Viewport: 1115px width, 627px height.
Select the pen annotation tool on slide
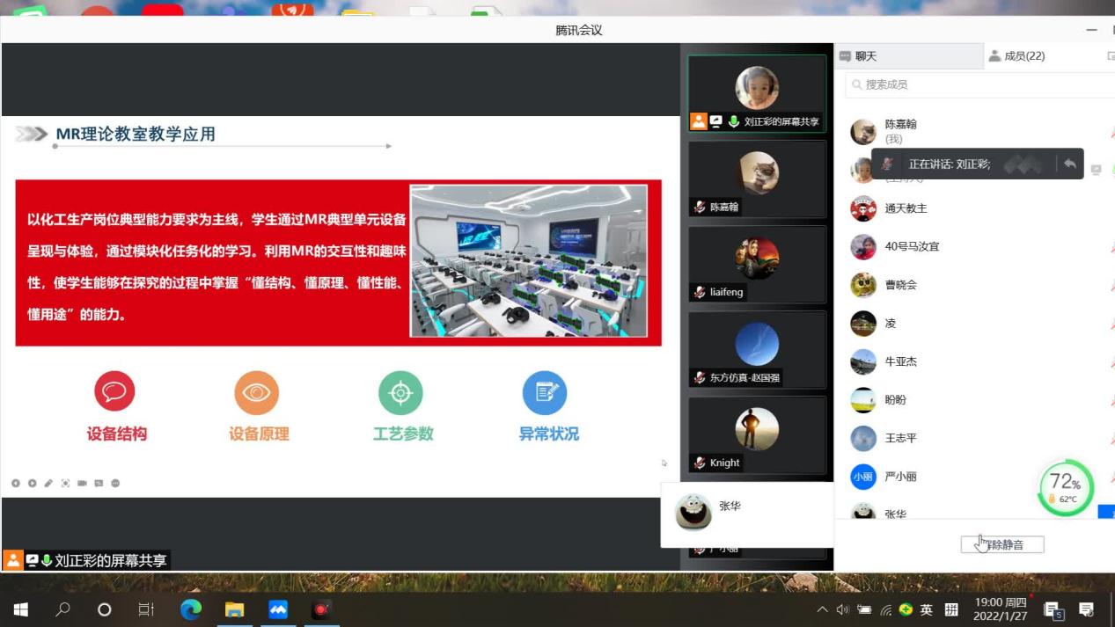(49, 483)
